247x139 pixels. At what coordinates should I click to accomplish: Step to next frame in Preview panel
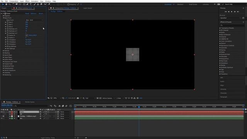click(x=235, y=12)
